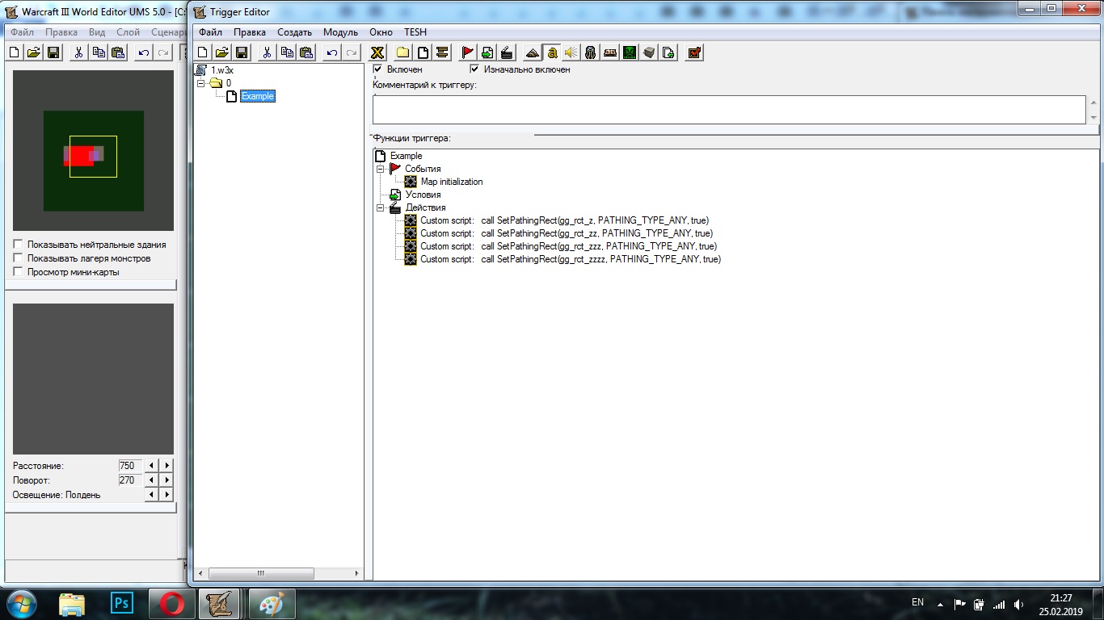Check the "Просмотр мини-карты" checkbox

(x=19, y=272)
